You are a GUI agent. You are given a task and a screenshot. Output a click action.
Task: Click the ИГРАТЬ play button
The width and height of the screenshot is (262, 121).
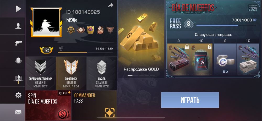pyautogui.click(x=190, y=100)
